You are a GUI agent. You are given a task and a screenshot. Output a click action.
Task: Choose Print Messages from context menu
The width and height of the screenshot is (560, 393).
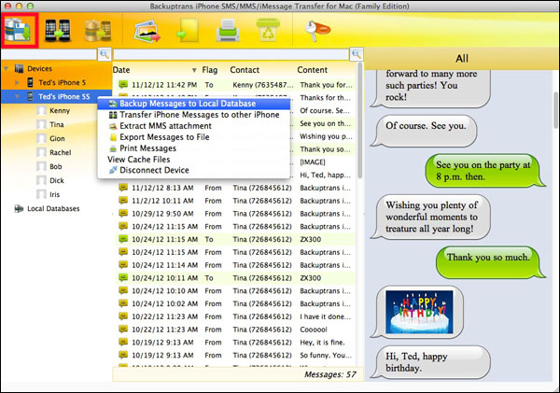click(193, 147)
